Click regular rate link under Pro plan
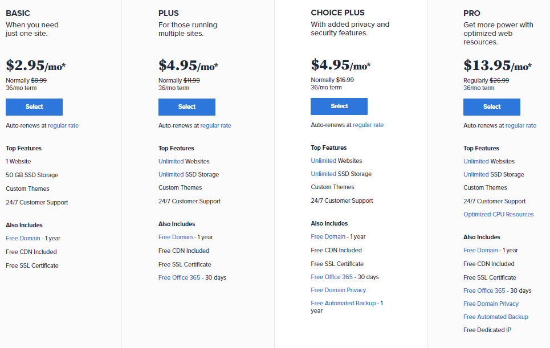Viewport: 550px width, 348px height. (520, 125)
